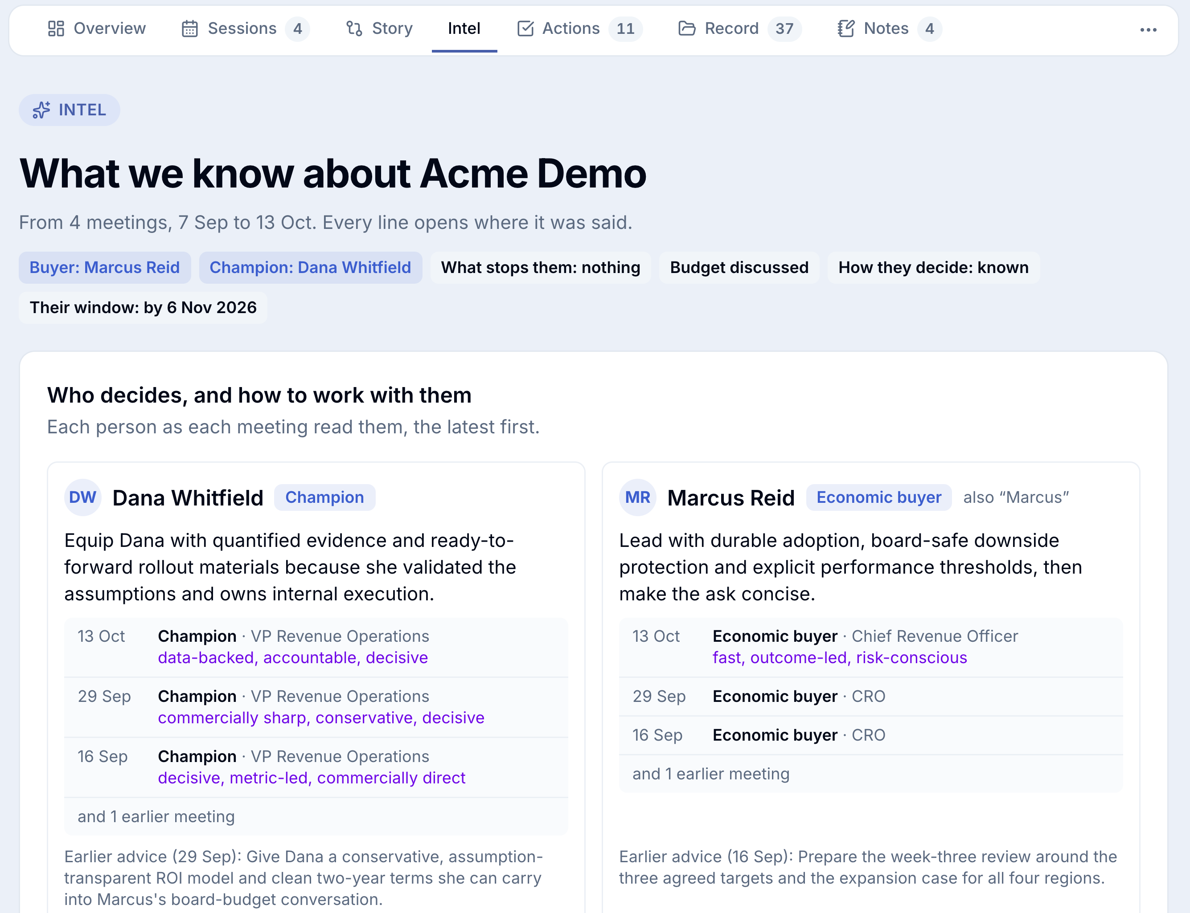Open Marcus's 13 Oct Chief Revenue Officer row
1190x913 pixels.
(871, 647)
